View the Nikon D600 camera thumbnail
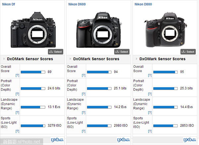 click(99, 30)
